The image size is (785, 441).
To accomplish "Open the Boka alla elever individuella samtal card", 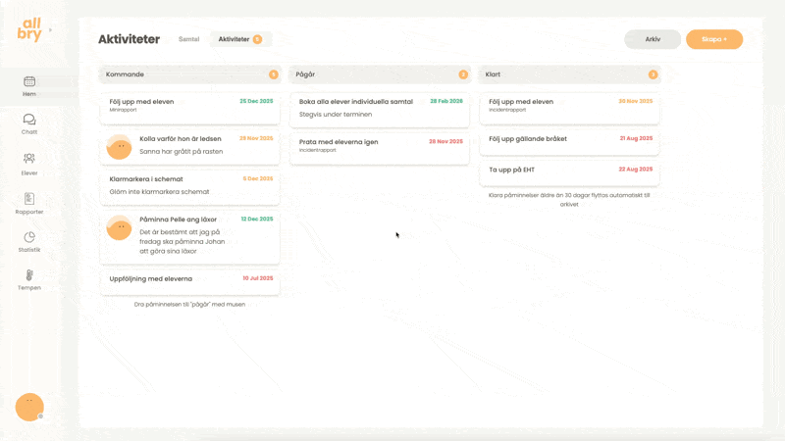I will (380, 108).
